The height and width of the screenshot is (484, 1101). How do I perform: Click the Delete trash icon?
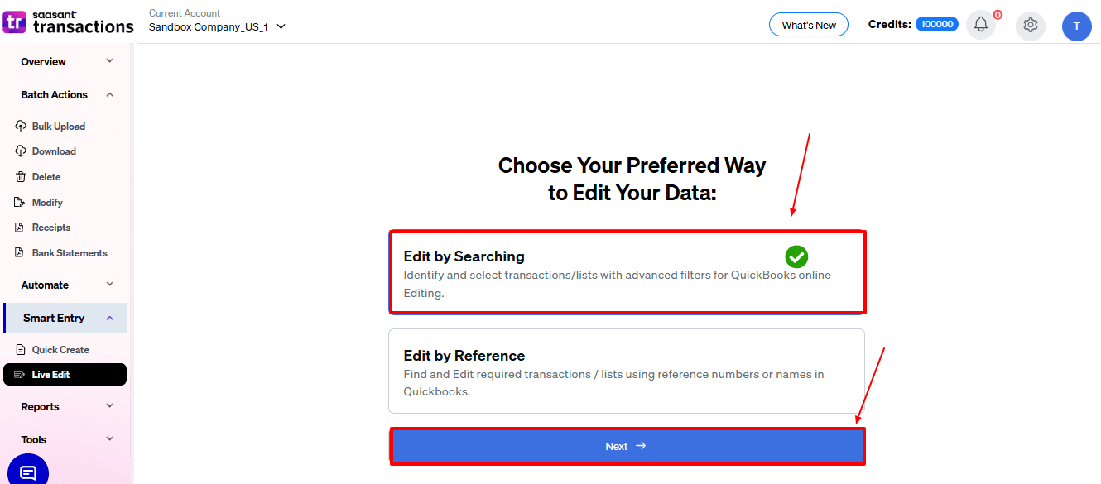click(21, 177)
